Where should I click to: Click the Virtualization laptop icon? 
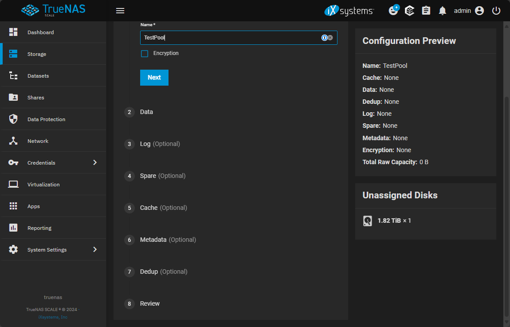[13, 184]
